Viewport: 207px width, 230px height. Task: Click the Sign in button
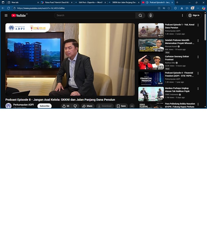pyautogui.click(x=194, y=15)
